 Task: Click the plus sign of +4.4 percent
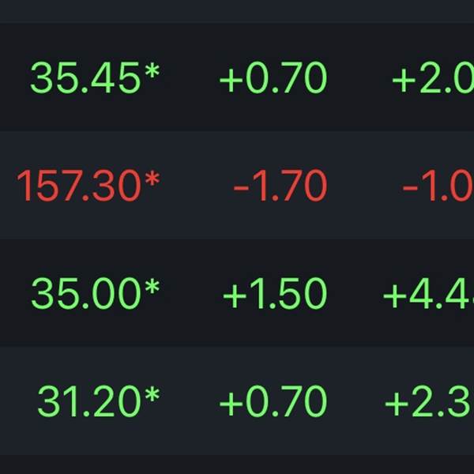394,297
